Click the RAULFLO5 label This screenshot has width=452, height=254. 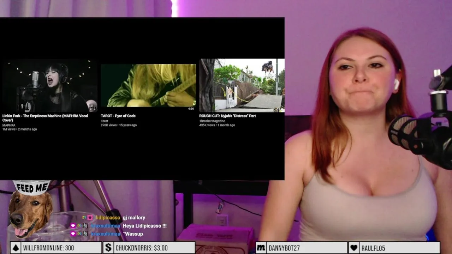(373, 248)
